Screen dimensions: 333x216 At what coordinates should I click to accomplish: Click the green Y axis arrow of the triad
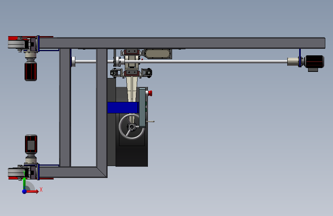24,183
